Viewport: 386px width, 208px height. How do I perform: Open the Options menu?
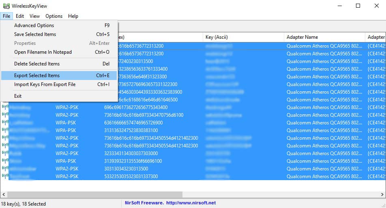(54, 16)
